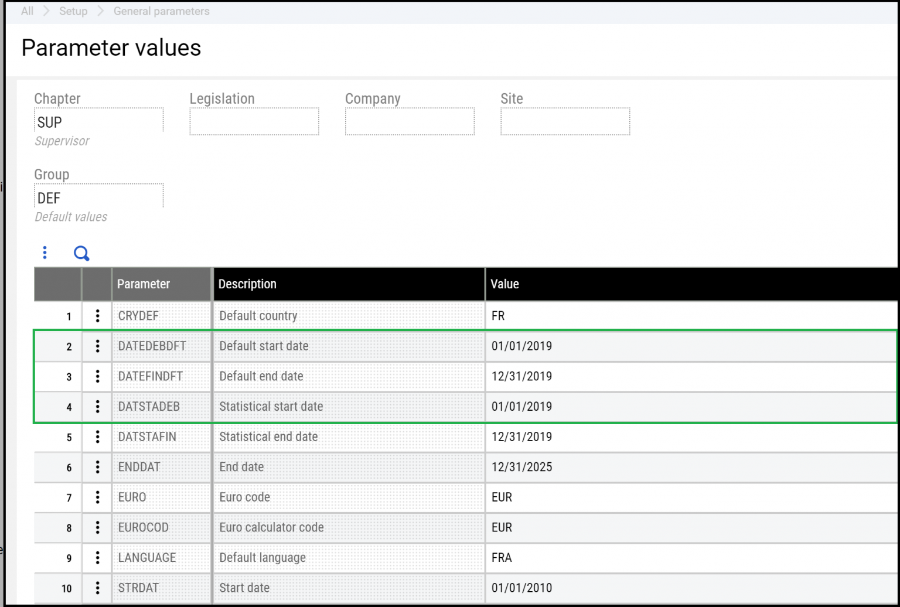Open row actions for STRDAT parameter

pos(96,588)
